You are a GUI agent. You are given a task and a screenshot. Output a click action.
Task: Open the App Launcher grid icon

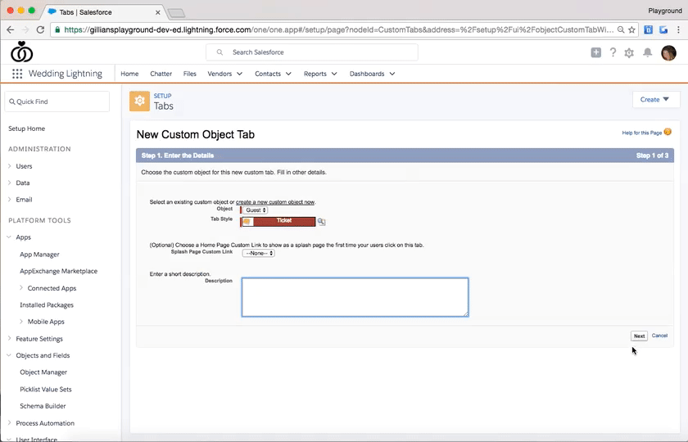coord(17,74)
